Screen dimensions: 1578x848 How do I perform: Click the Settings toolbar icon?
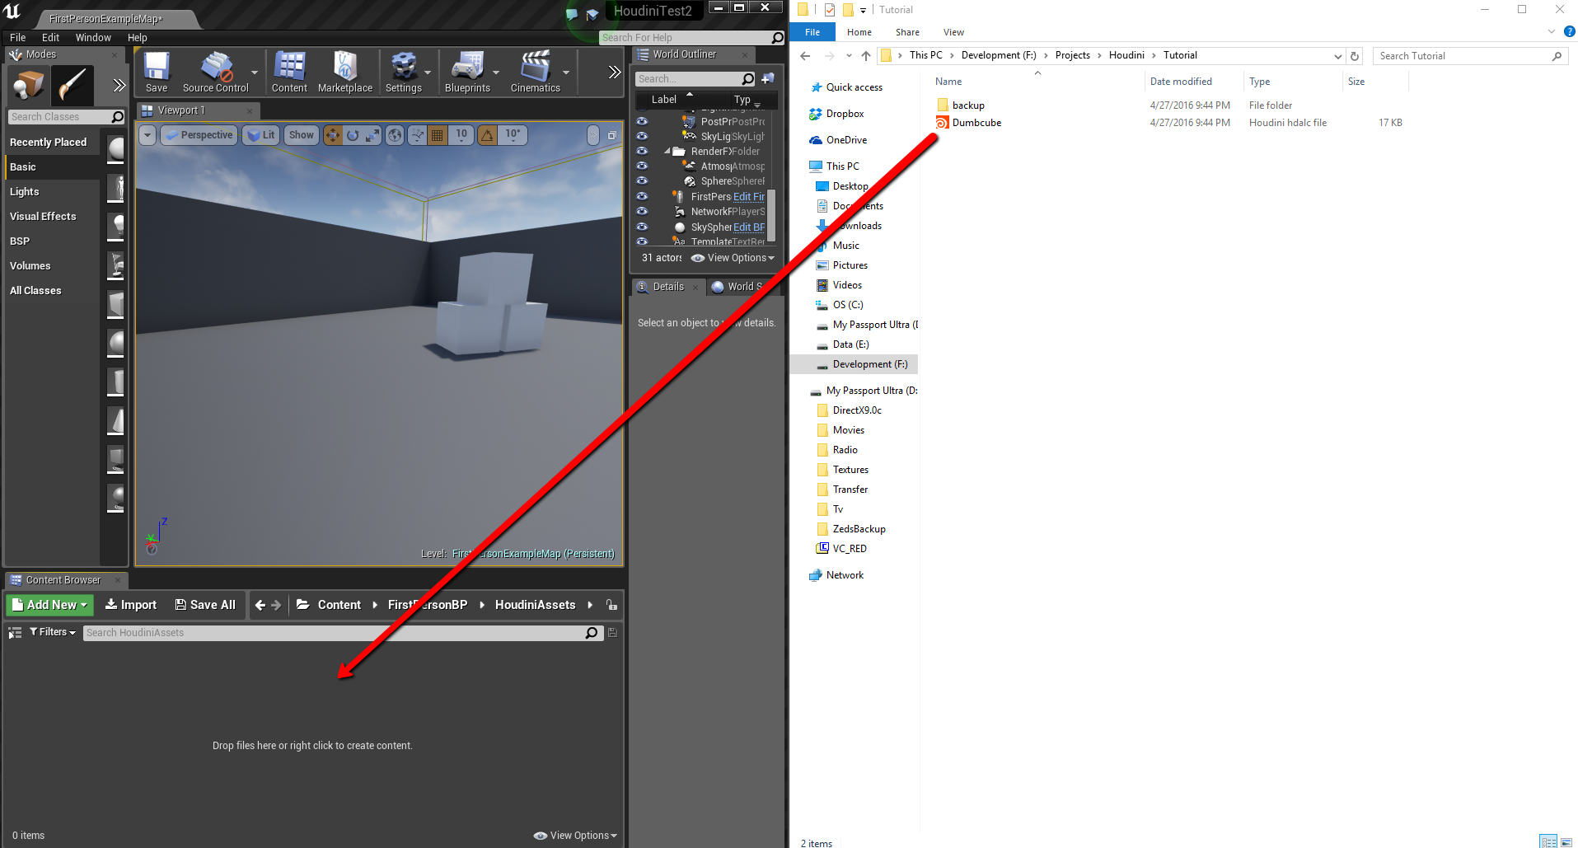coord(404,72)
